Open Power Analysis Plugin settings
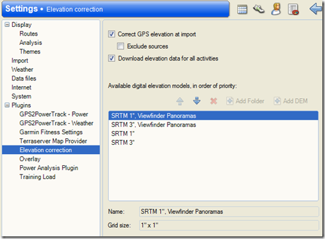 click(x=49, y=168)
